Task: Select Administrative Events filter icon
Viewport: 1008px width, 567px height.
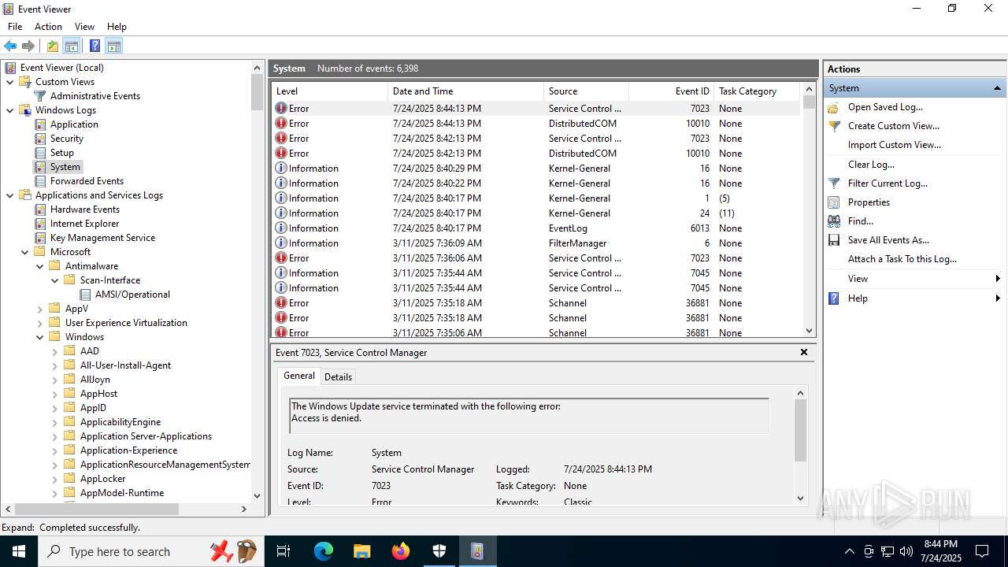Action: (x=40, y=96)
